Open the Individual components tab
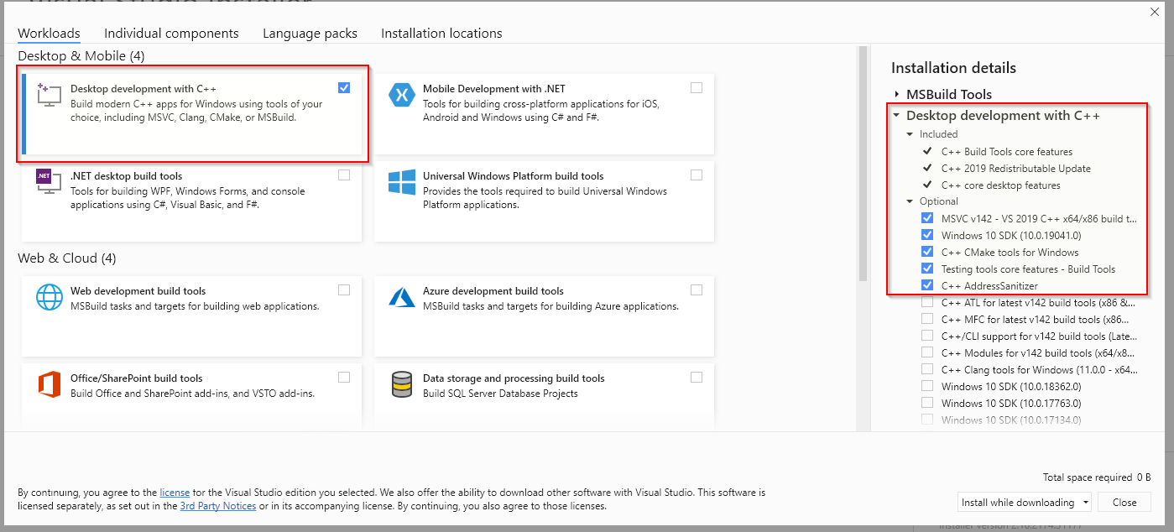Viewport: 1174px width, 532px height. point(171,34)
